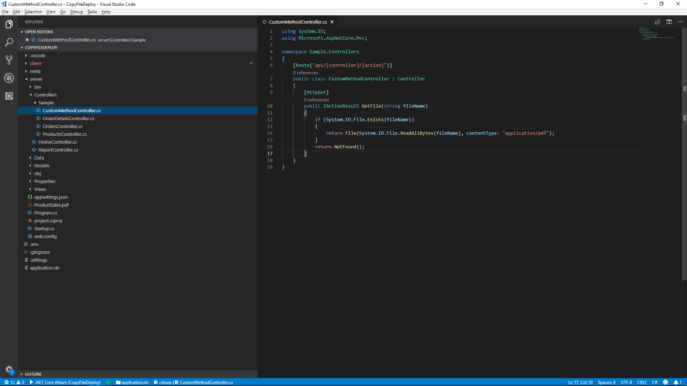Start .NET Core Attach debug configuration

65,382
